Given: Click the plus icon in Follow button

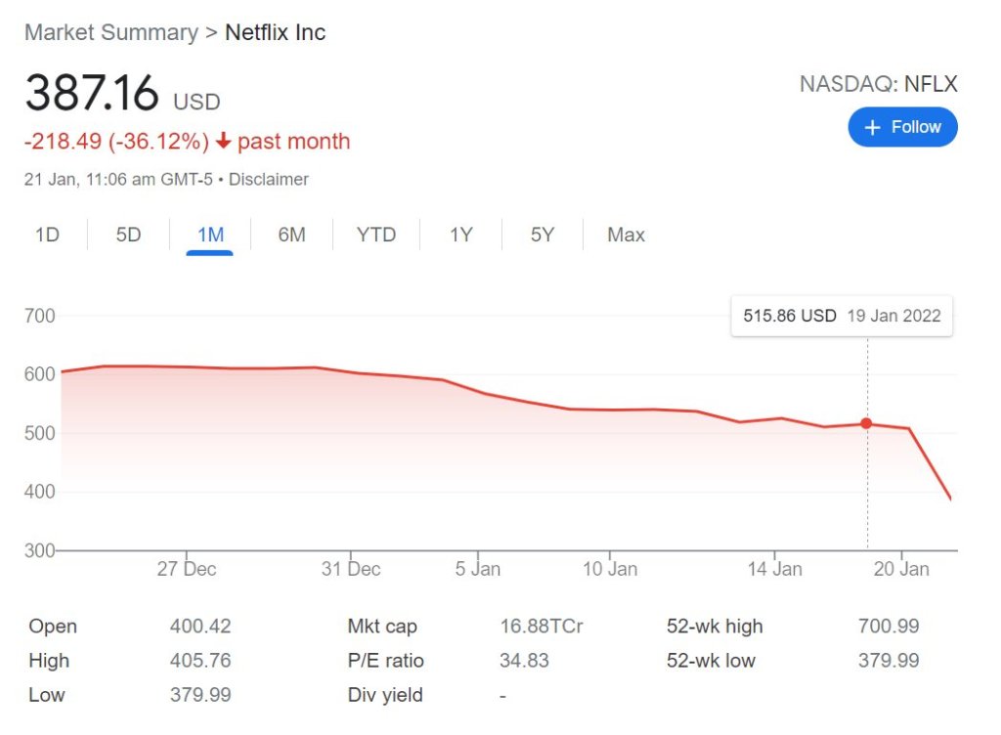Looking at the screenshot, I should pyautogui.click(x=873, y=127).
